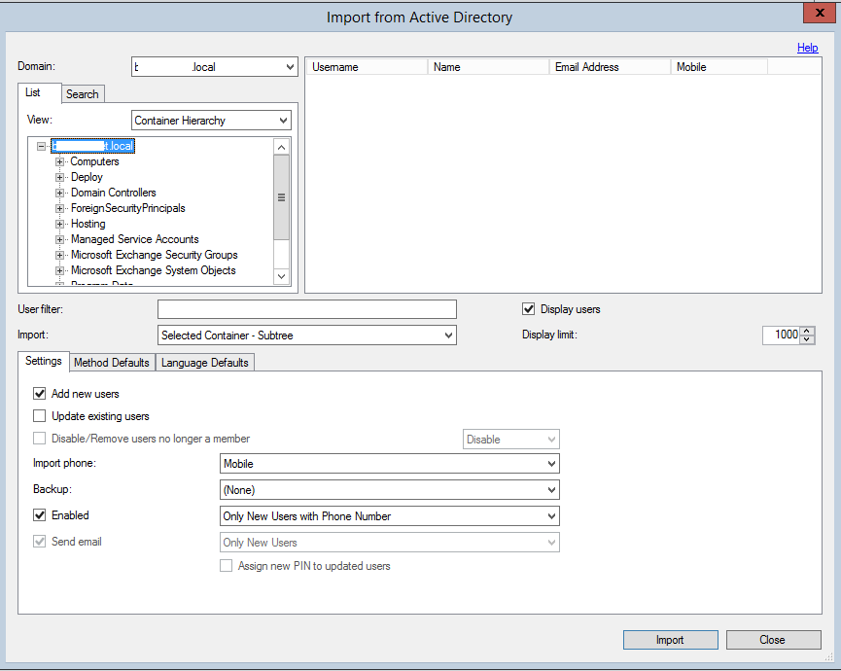
Task: Increase the Display limit value
Action: 809,331
